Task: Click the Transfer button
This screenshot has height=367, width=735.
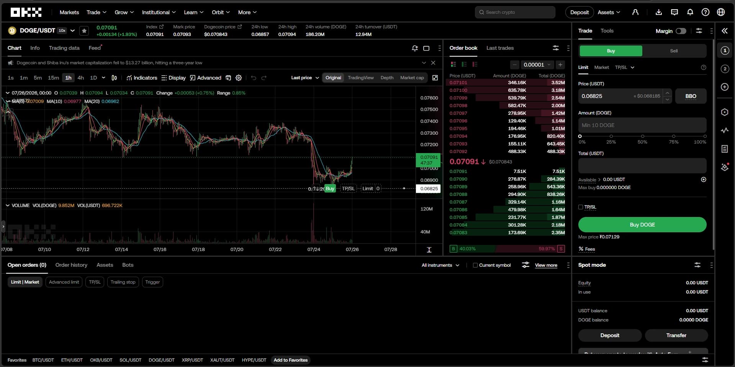Action: tap(676, 335)
